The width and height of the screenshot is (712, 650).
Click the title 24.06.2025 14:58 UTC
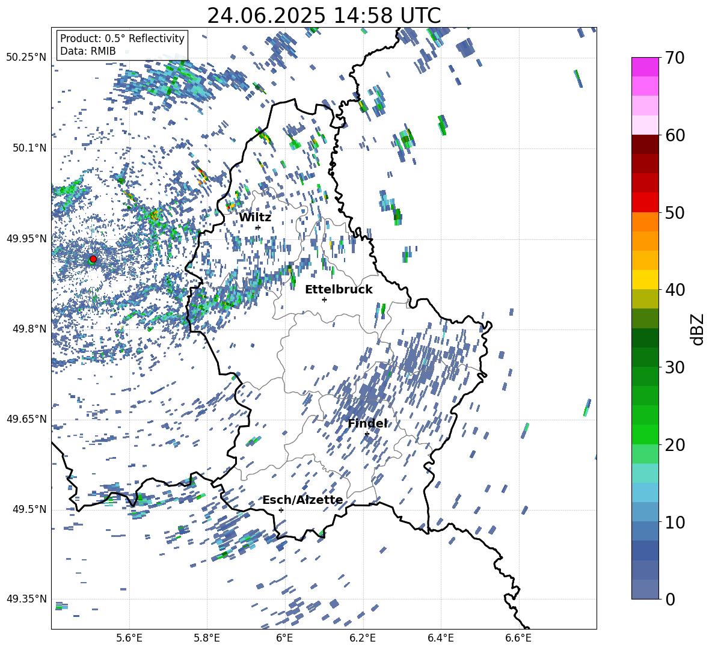point(324,16)
